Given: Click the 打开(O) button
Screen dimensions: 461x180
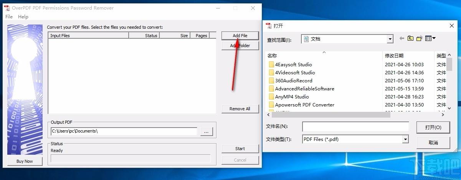Looking at the screenshot, I should (x=433, y=128).
